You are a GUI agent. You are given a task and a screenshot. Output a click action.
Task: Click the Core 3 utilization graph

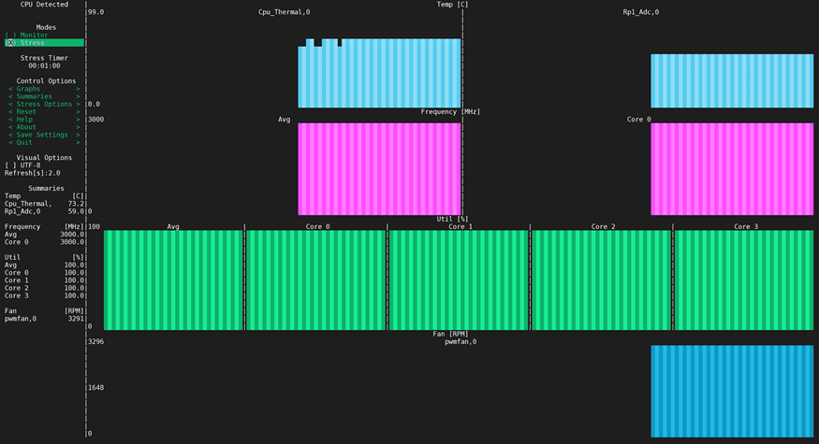pyautogui.click(x=744, y=280)
